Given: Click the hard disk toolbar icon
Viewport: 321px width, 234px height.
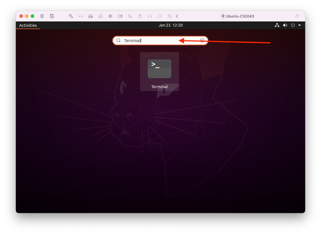Looking at the screenshot, I should point(91,16).
